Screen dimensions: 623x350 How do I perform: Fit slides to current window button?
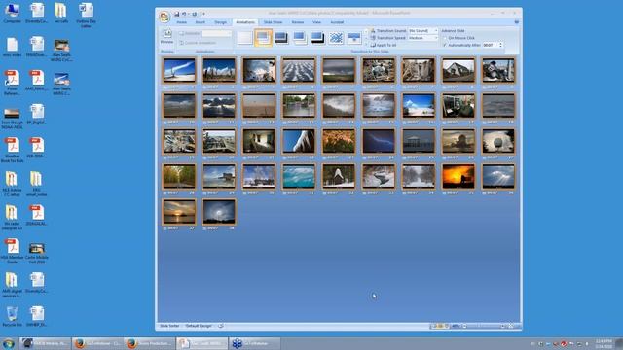coord(511,326)
